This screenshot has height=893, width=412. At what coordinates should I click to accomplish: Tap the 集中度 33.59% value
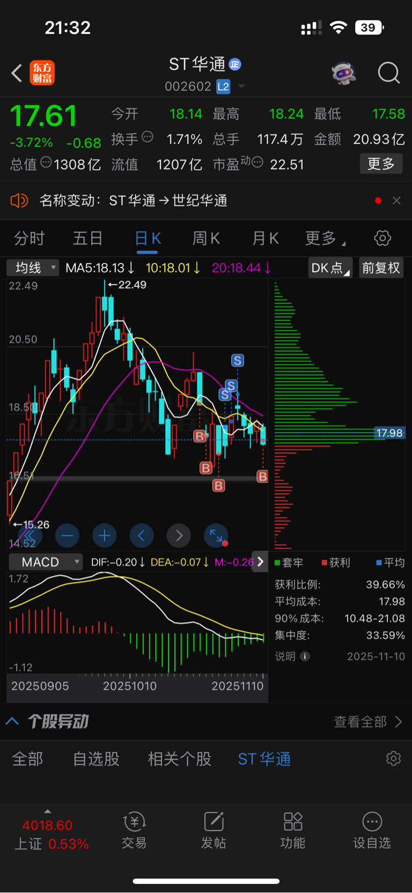[385, 635]
